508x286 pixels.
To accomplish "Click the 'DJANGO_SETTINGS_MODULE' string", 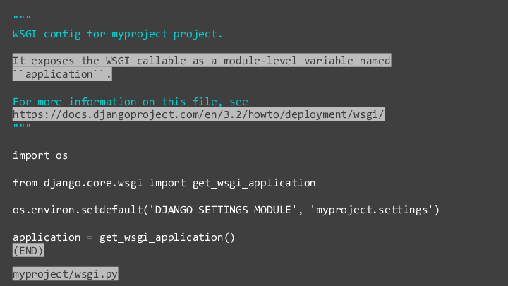I will pyautogui.click(x=222, y=210).
